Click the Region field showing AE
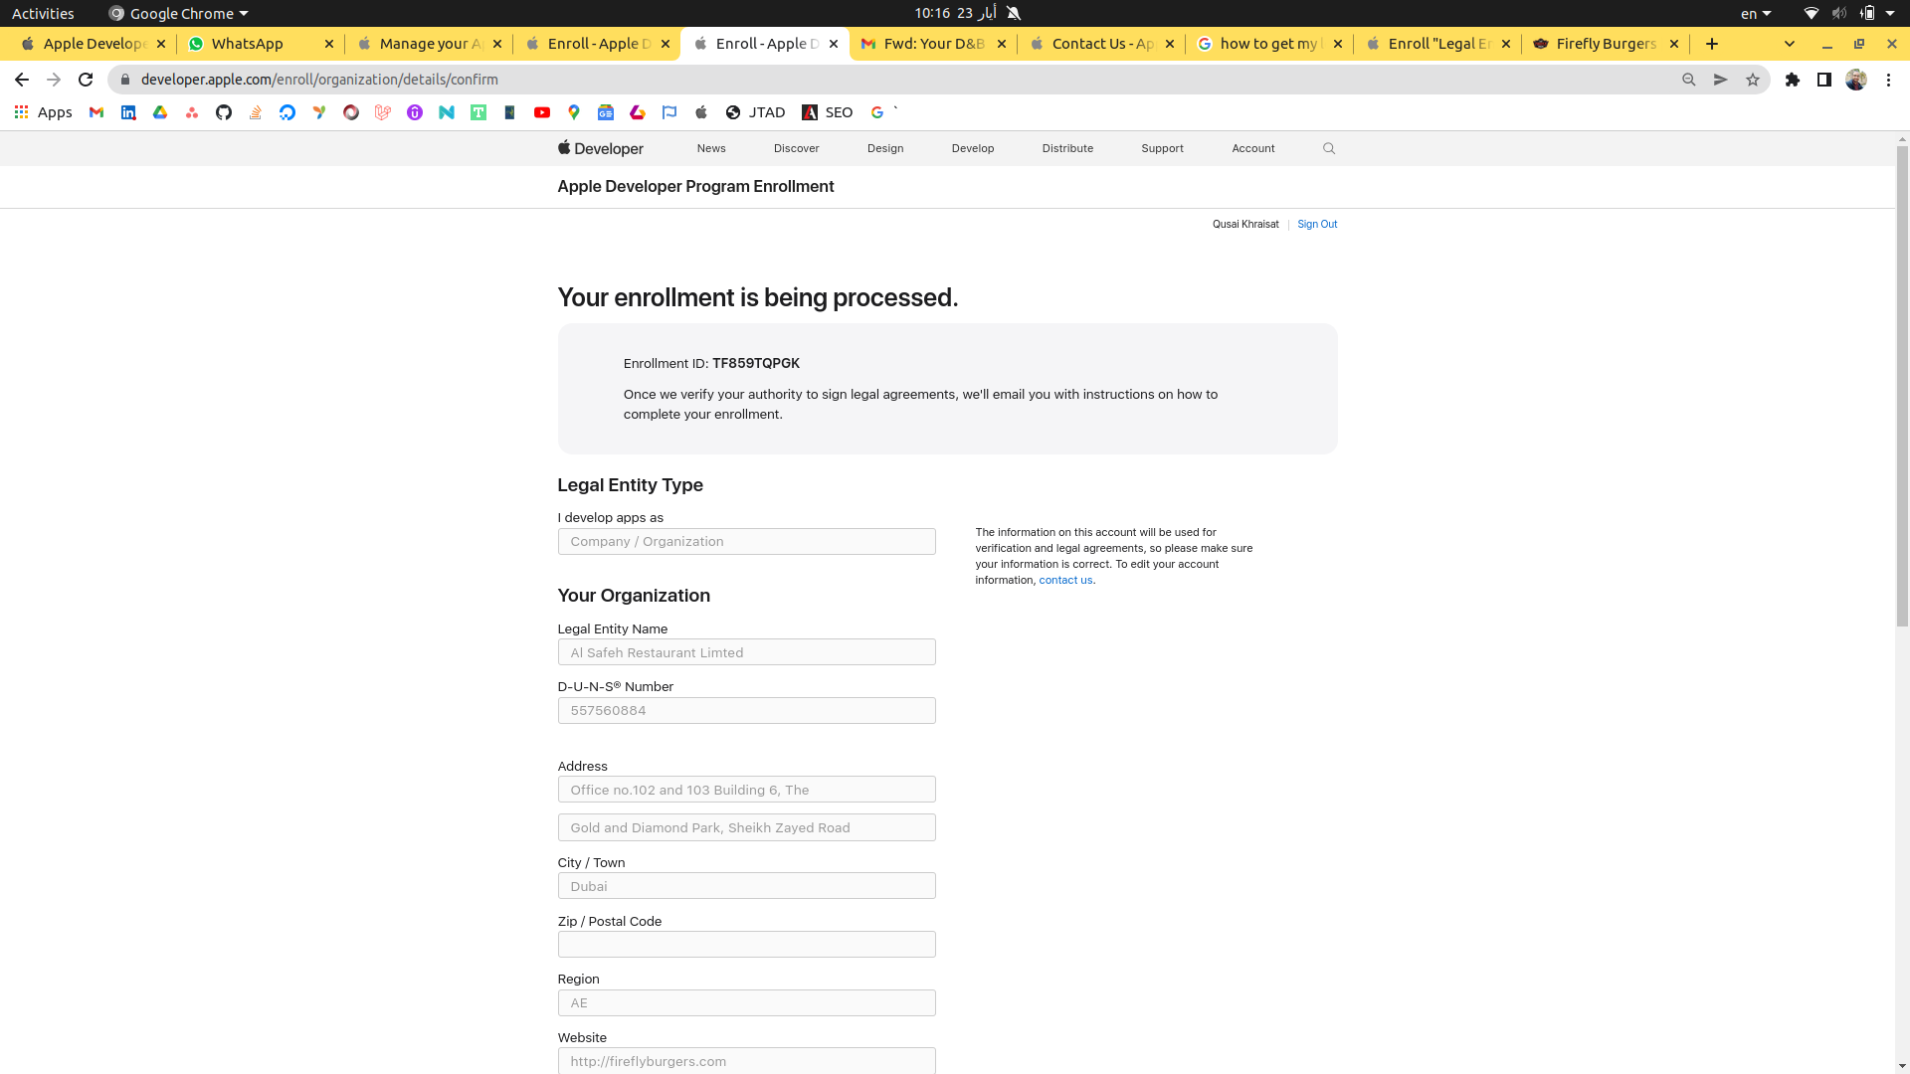 coord(746,1003)
